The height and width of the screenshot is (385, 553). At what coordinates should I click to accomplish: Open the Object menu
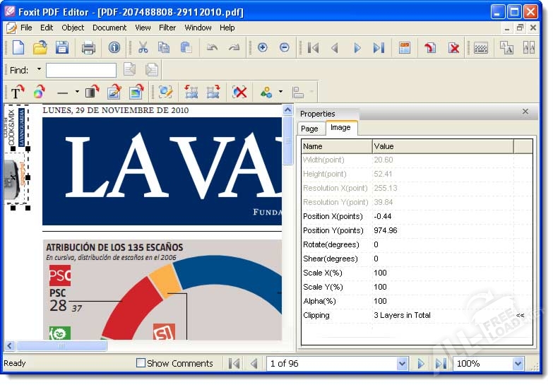tap(73, 28)
